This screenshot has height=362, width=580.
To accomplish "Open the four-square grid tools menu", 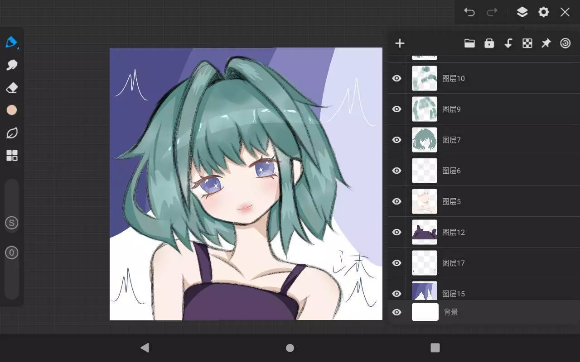I will click(x=12, y=156).
